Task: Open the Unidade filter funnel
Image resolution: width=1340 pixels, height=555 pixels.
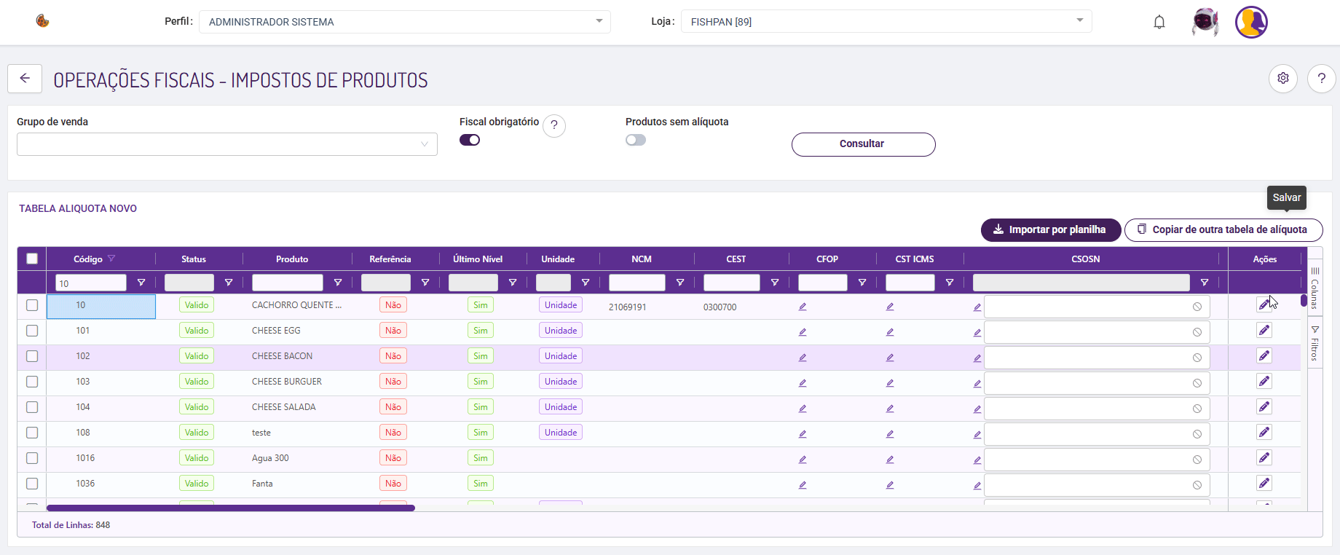Action: [x=586, y=283]
